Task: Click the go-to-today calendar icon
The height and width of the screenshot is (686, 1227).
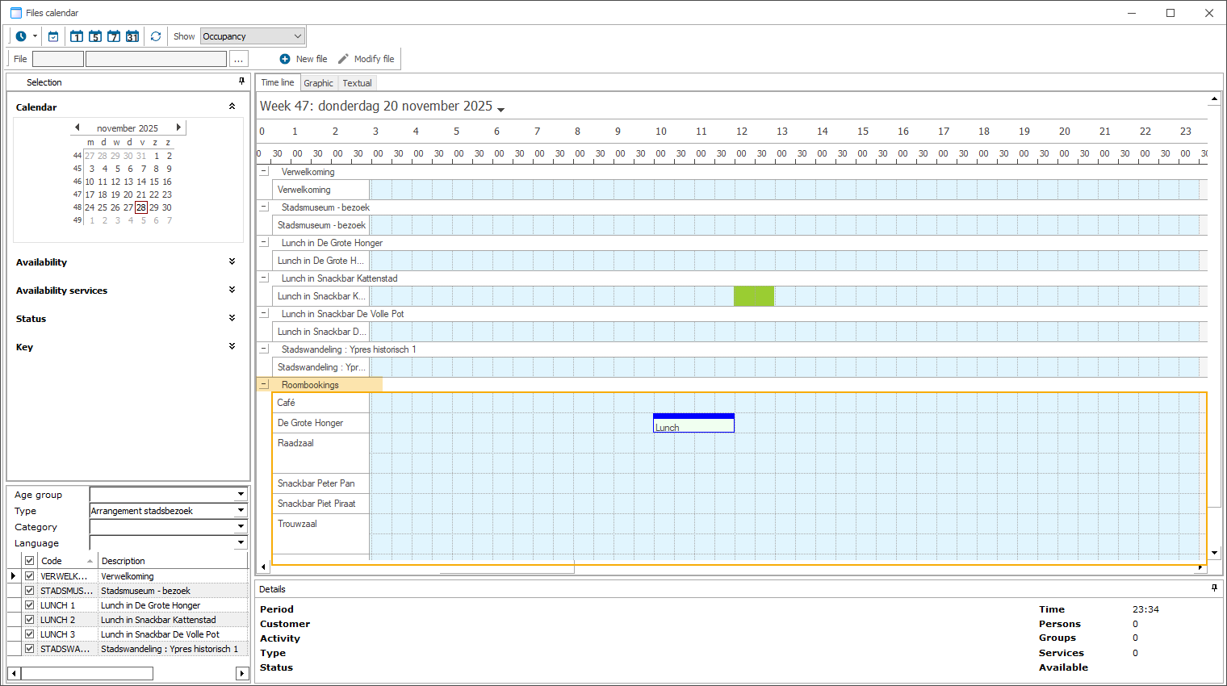Action: point(53,36)
